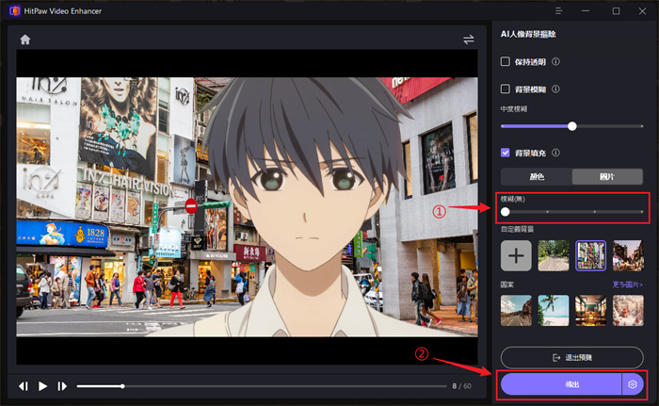659x406 pixels.
Task: Click info icon beside 背景模糊
Action: click(x=555, y=89)
